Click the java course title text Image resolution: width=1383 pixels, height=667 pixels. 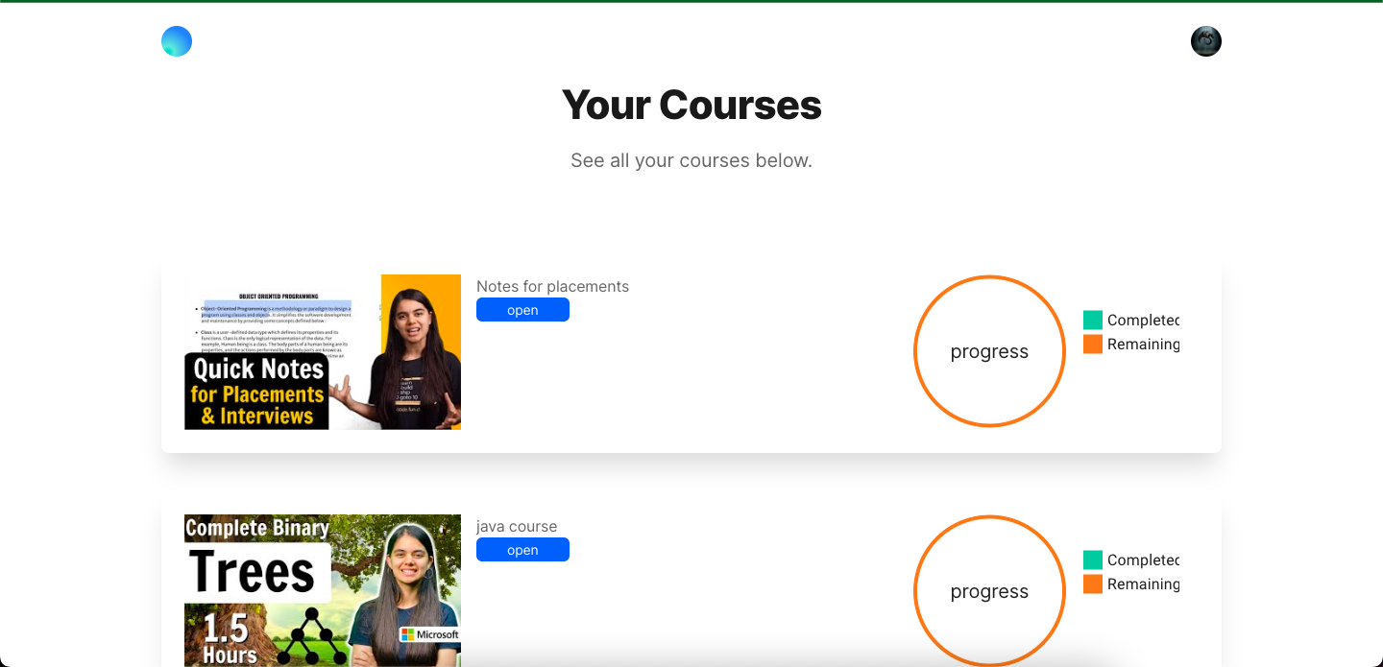(x=517, y=526)
